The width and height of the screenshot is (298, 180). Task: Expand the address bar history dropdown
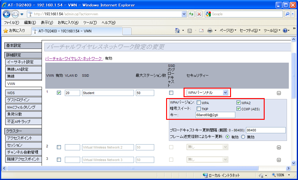coord(184,14)
